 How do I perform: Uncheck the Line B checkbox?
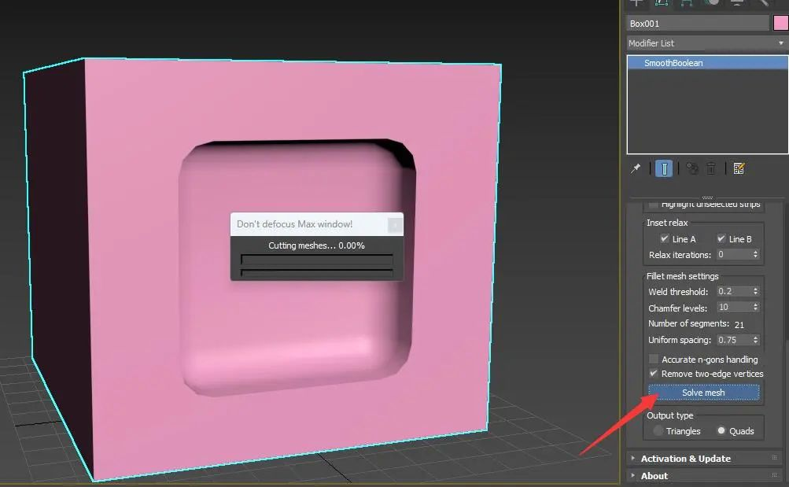pyautogui.click(x=721, y=238)
